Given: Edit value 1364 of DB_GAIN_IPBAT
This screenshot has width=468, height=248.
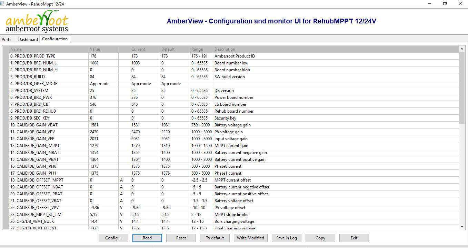Looking at the screenshot, I should [x=103, y=159].
